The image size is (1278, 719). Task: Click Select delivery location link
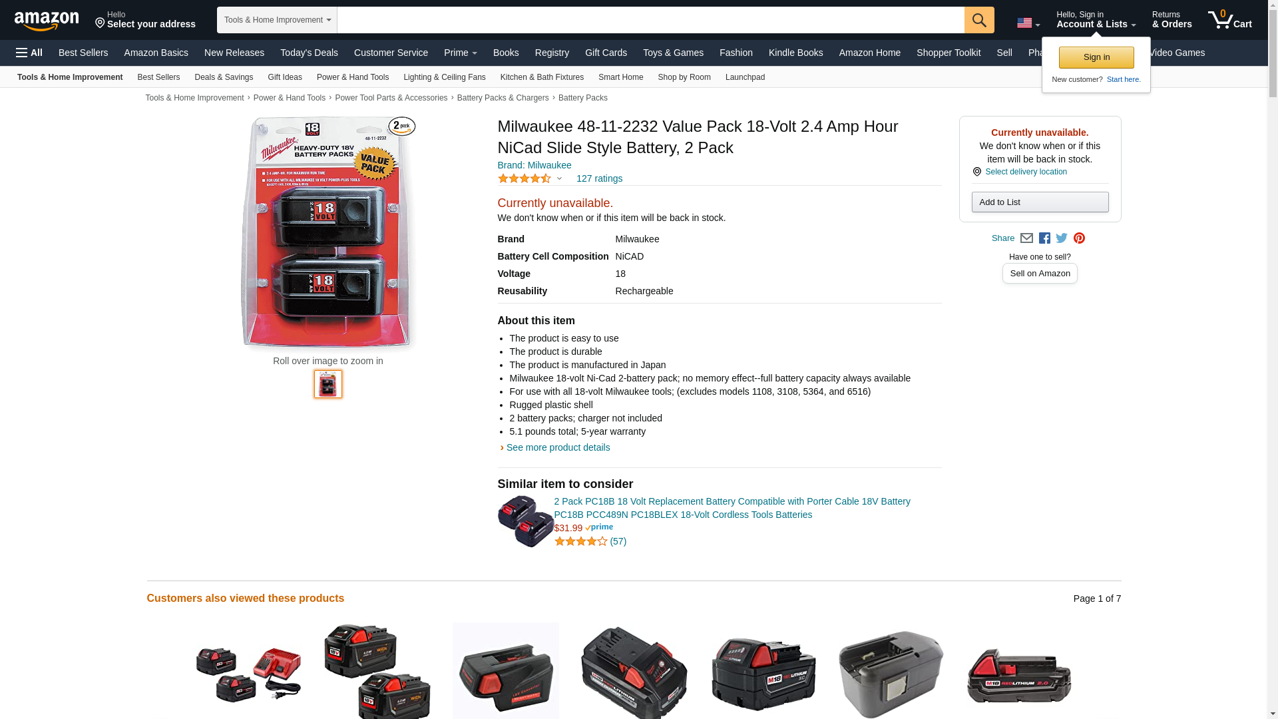[1026, 172]
